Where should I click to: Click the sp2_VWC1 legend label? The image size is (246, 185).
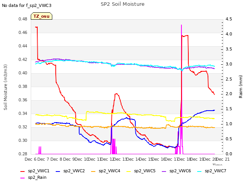38,171
